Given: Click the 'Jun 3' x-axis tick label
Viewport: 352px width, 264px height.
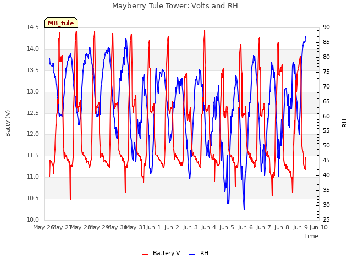Looking at the screenshot, I should [x=190, y=227].
